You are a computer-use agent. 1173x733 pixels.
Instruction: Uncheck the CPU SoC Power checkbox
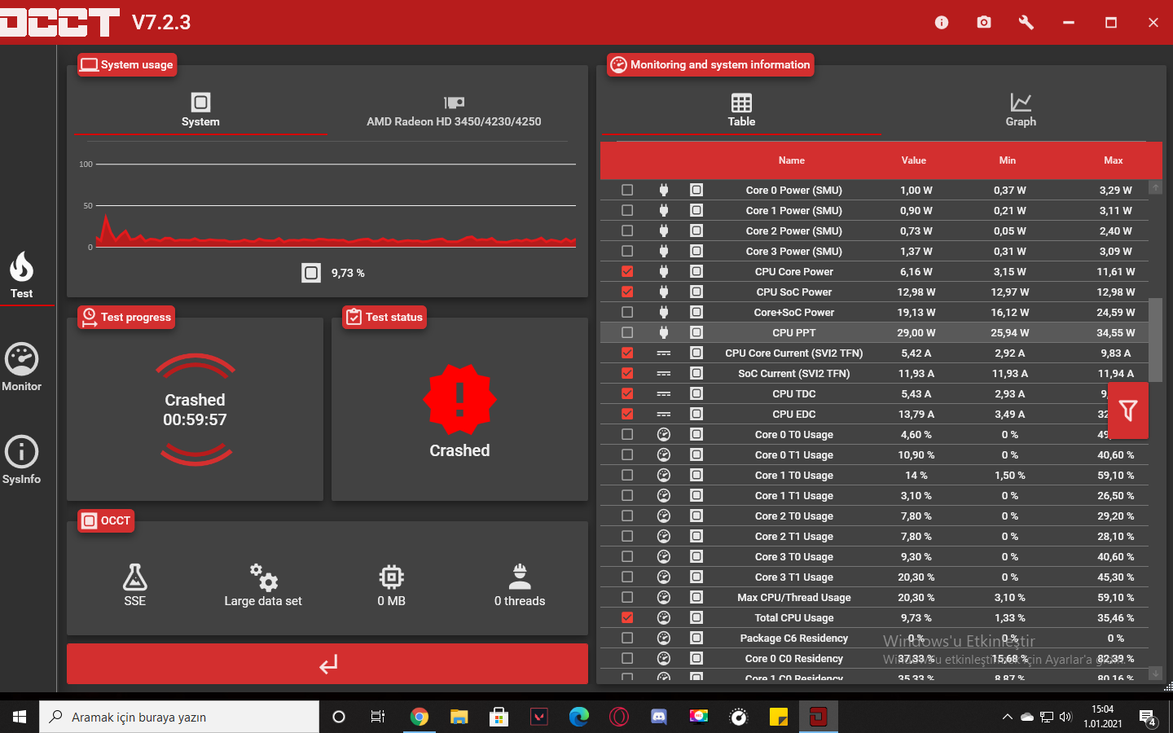pos(627,292)
